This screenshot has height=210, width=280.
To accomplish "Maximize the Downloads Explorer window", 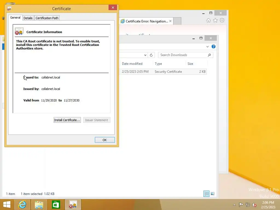I will [201, 38].
